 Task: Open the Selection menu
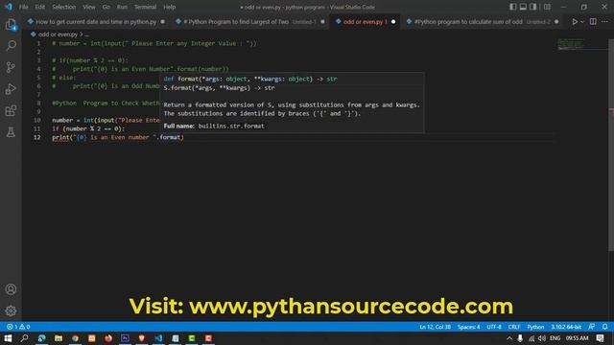tap(64, 7)
